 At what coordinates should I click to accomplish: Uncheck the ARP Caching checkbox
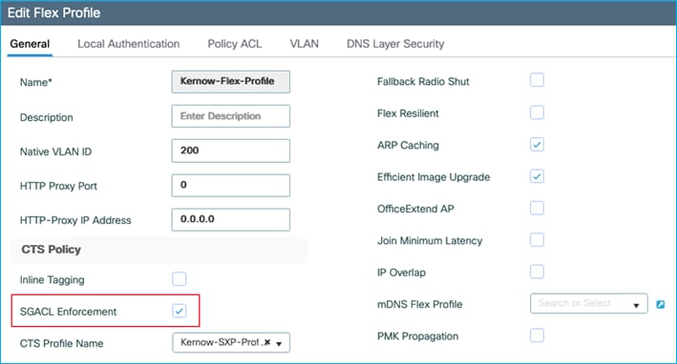[537, 144]
